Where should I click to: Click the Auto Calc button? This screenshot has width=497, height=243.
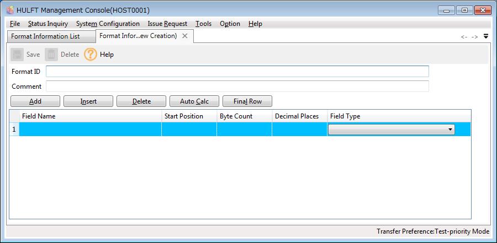tap(194, 101)
